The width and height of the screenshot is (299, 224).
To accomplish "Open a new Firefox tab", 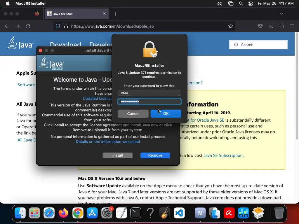I will pyautogui.click(x=115, y=14).
